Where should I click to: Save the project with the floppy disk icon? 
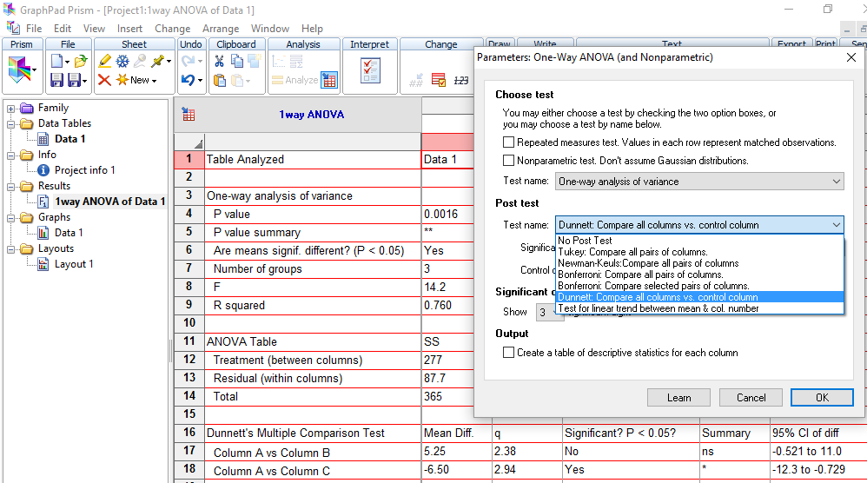tap(56, 80)
